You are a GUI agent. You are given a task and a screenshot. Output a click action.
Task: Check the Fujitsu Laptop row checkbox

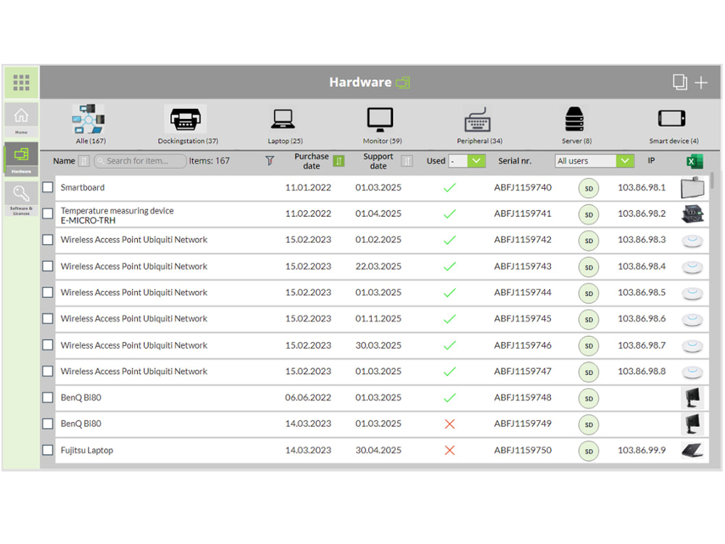pos(47,450)
